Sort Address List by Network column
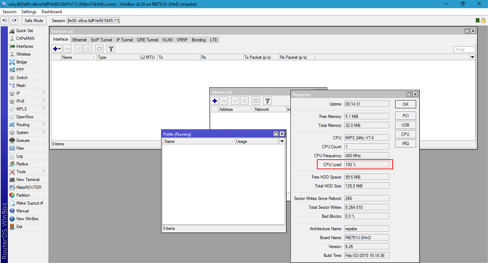 (x=270, y=109)
